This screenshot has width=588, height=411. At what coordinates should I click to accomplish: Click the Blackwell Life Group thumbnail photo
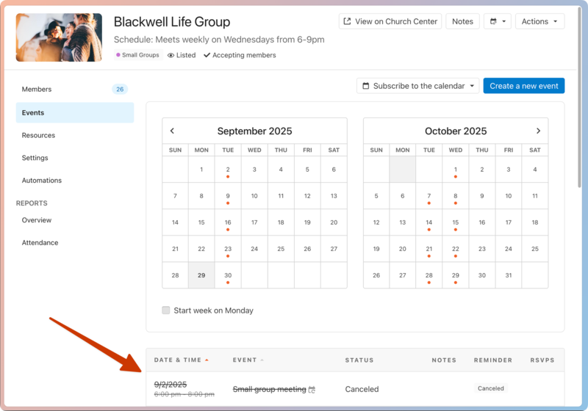point(59,37)
